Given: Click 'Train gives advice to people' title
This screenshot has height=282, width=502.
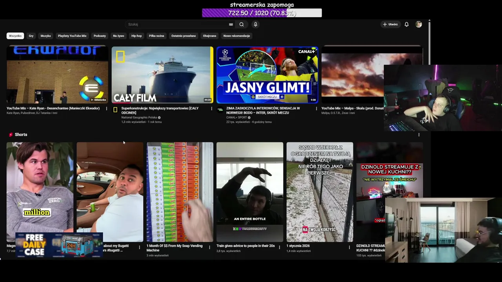Looking at the screenshot, I should point(246,246).
